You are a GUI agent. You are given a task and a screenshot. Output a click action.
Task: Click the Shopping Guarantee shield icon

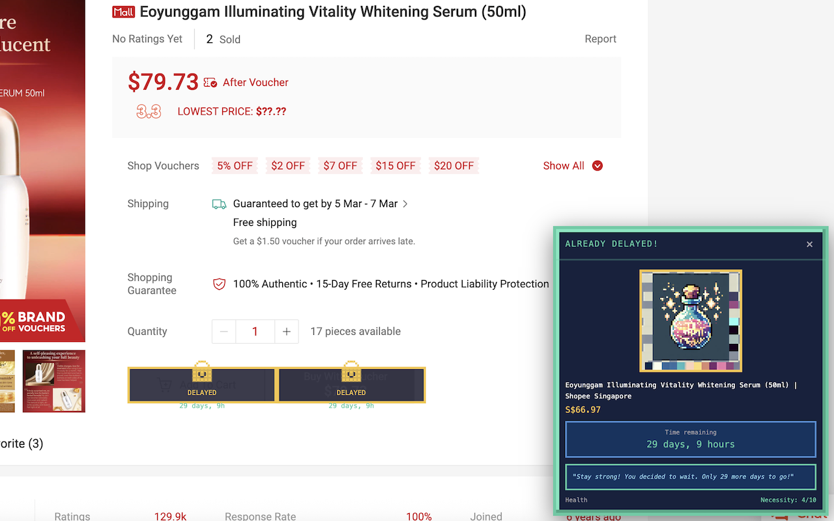coord(220,284)
